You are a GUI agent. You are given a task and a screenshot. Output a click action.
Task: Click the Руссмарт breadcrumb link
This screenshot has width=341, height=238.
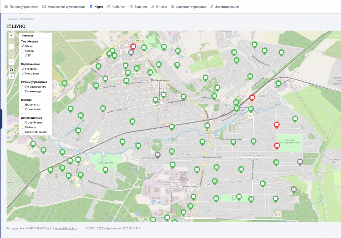pos(12,19)
